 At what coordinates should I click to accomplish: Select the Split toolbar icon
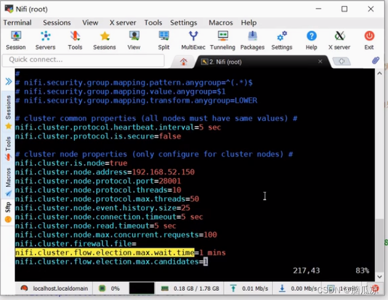[164, 40]
